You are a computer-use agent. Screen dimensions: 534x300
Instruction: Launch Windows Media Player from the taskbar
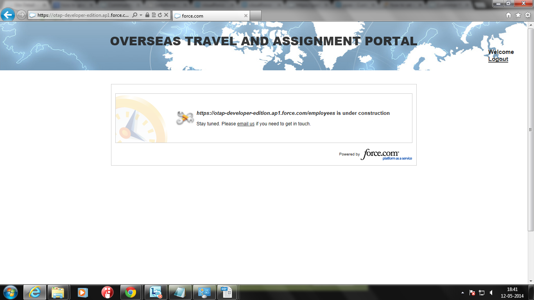[x=82, y=292]
